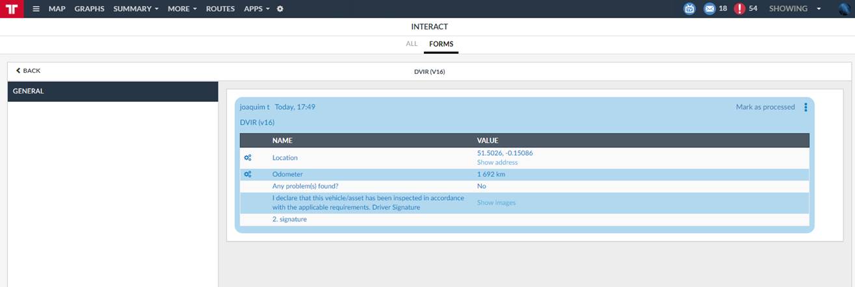855x287 pixels.
Task: Click Mark as processed
Action: coord(765,107)
